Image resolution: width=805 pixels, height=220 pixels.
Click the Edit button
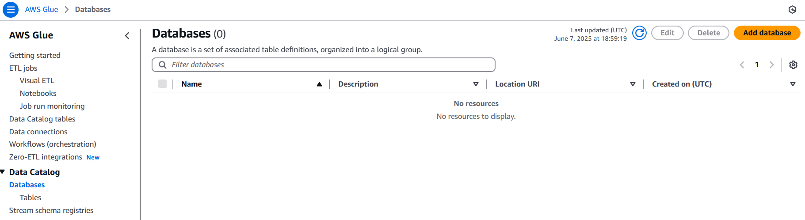[x=668, y=33]
